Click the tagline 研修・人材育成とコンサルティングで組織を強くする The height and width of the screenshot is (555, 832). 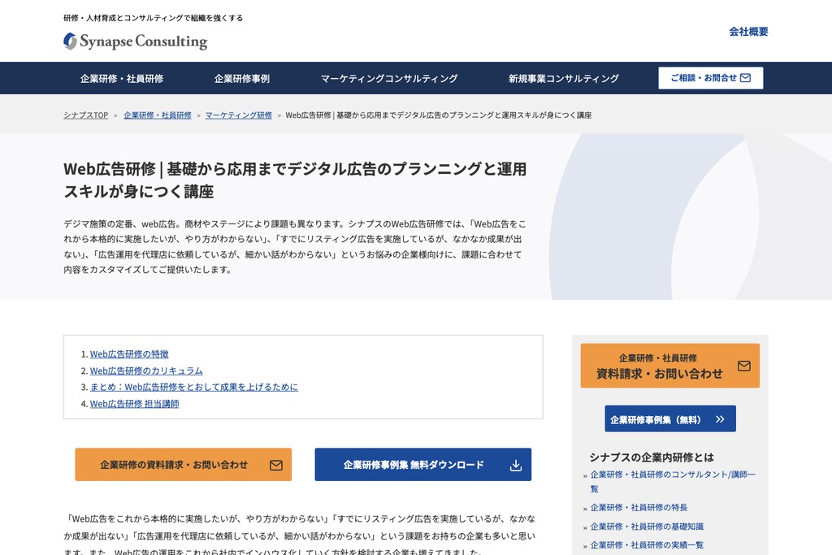[154, 18]
